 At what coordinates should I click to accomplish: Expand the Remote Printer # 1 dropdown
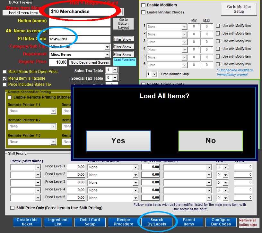point(53,111)
